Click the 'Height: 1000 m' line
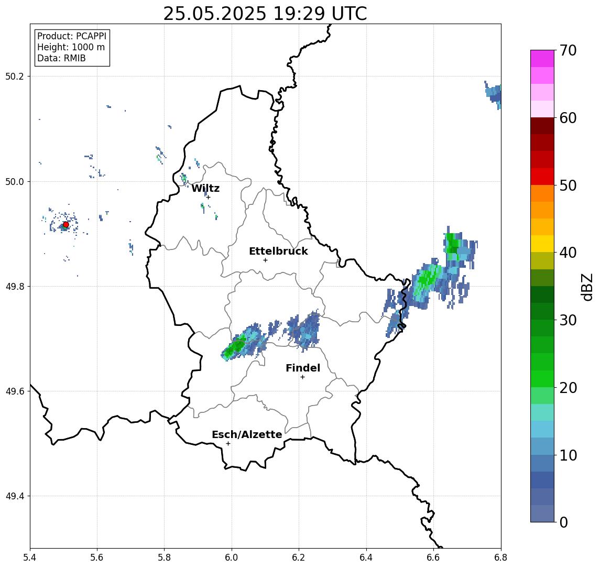Image resolution: width=600 pixels, height=568 pixels. [71, 47]
